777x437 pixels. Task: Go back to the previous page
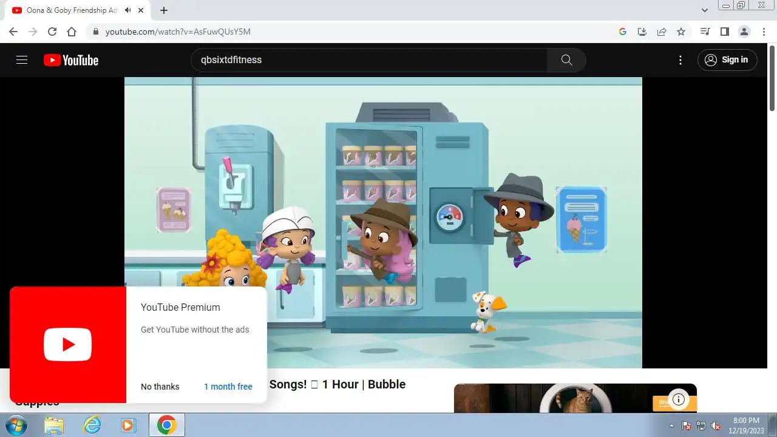13,32
